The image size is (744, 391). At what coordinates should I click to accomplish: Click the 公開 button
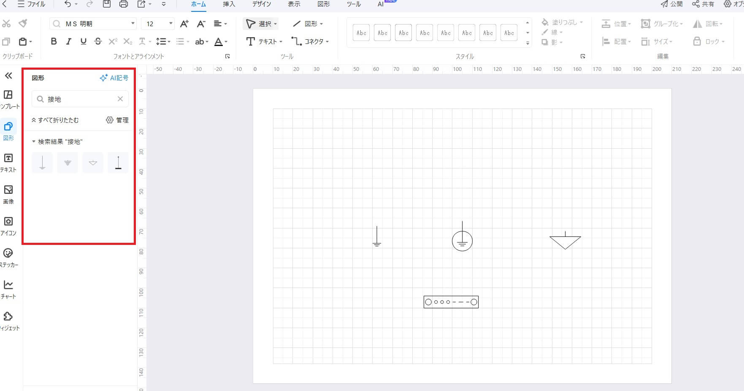[672, 4]
